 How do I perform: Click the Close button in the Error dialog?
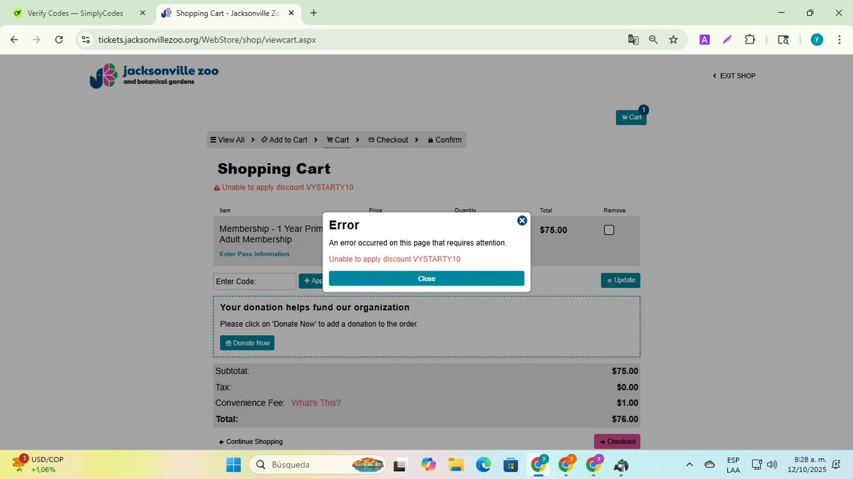426,278
